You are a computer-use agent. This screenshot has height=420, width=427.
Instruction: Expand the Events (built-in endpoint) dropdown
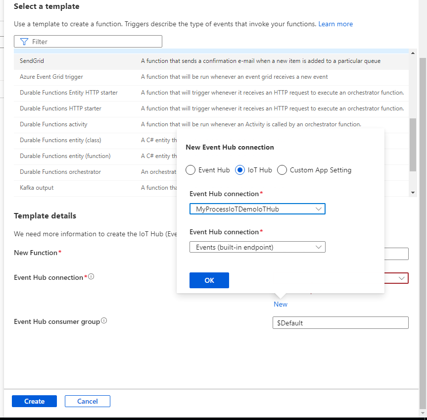pos(319,247)
